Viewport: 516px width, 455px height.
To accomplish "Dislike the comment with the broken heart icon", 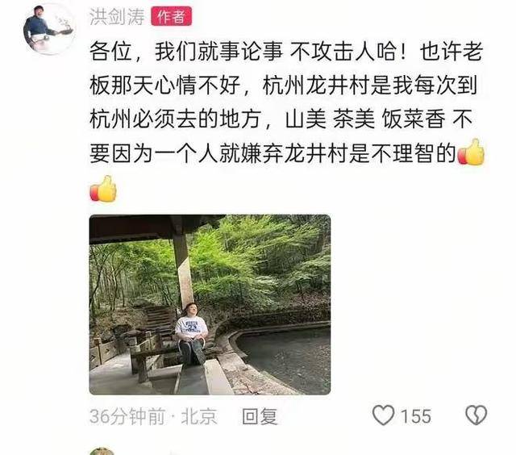I will pyautogui.click(x=476, y=415).
